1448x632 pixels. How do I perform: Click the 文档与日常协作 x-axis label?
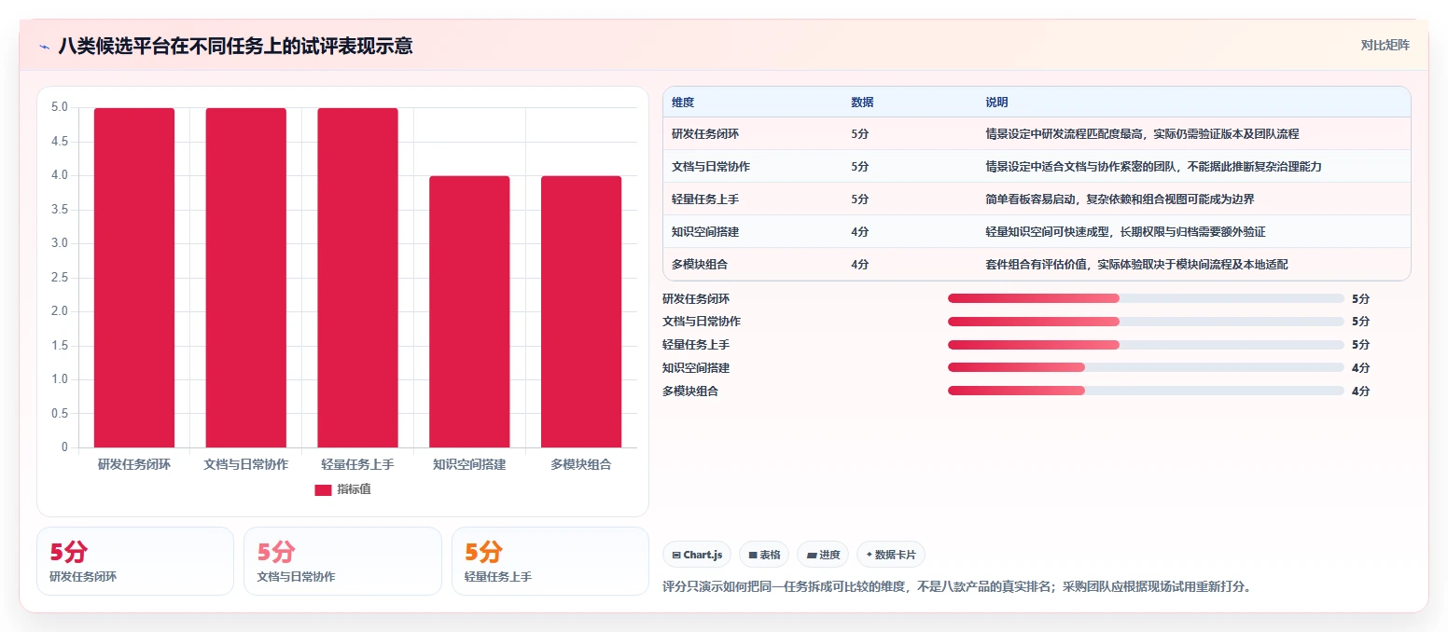point(246,464)
